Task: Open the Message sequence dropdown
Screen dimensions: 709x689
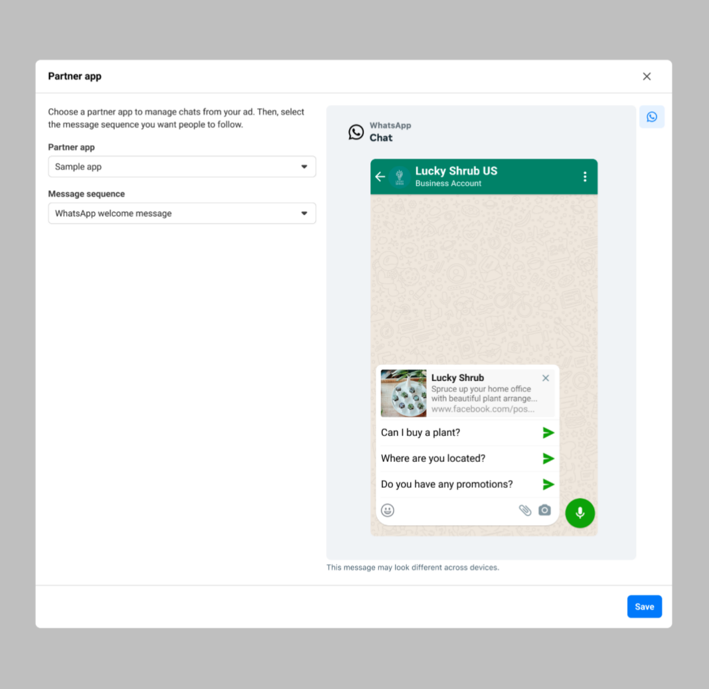Action: click(x=182, y=213)
